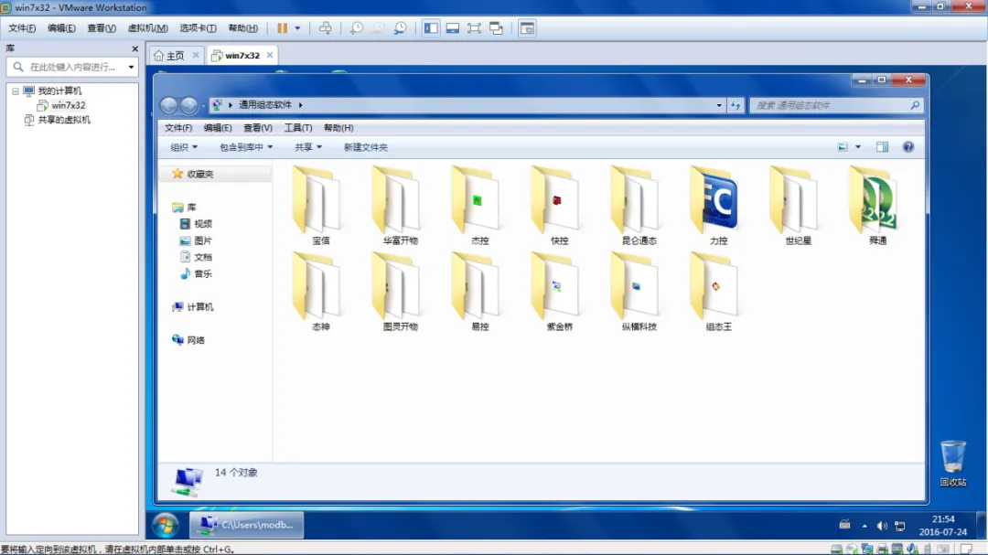This screenshot has height=555, width=988.
Task: Select the 音乐 library
Action: [x=196, y=273]
